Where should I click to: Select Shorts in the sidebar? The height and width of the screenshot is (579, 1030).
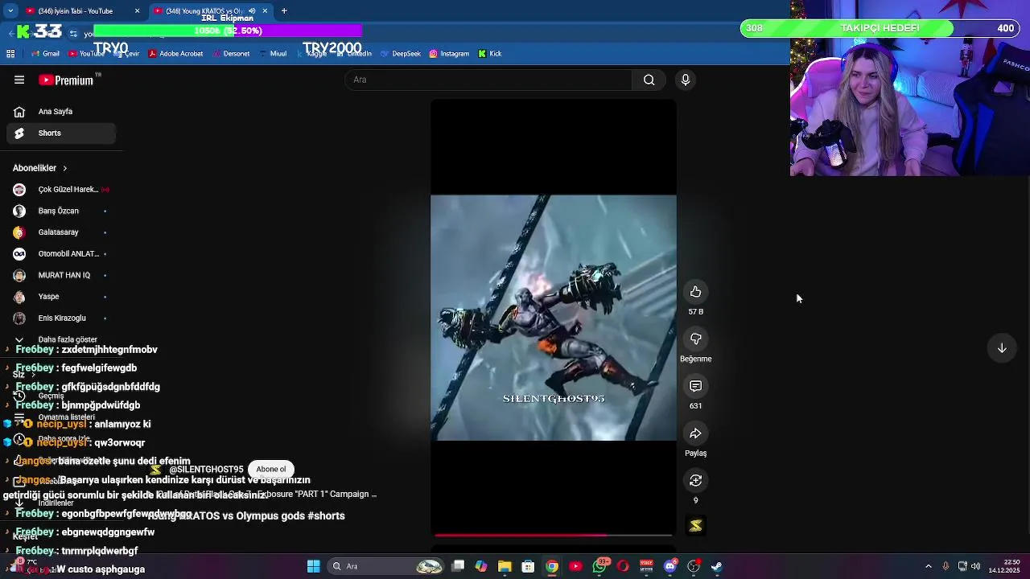pyautogui.click(x=61, y=133)
